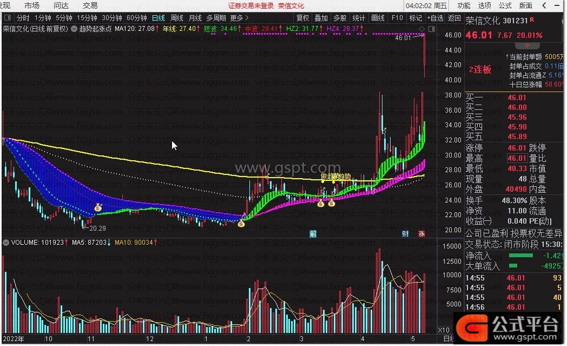Click the HZ4: 28.37 label
Image resolution: width=567 pixels, height=346 pixels.
pos(343,29)
